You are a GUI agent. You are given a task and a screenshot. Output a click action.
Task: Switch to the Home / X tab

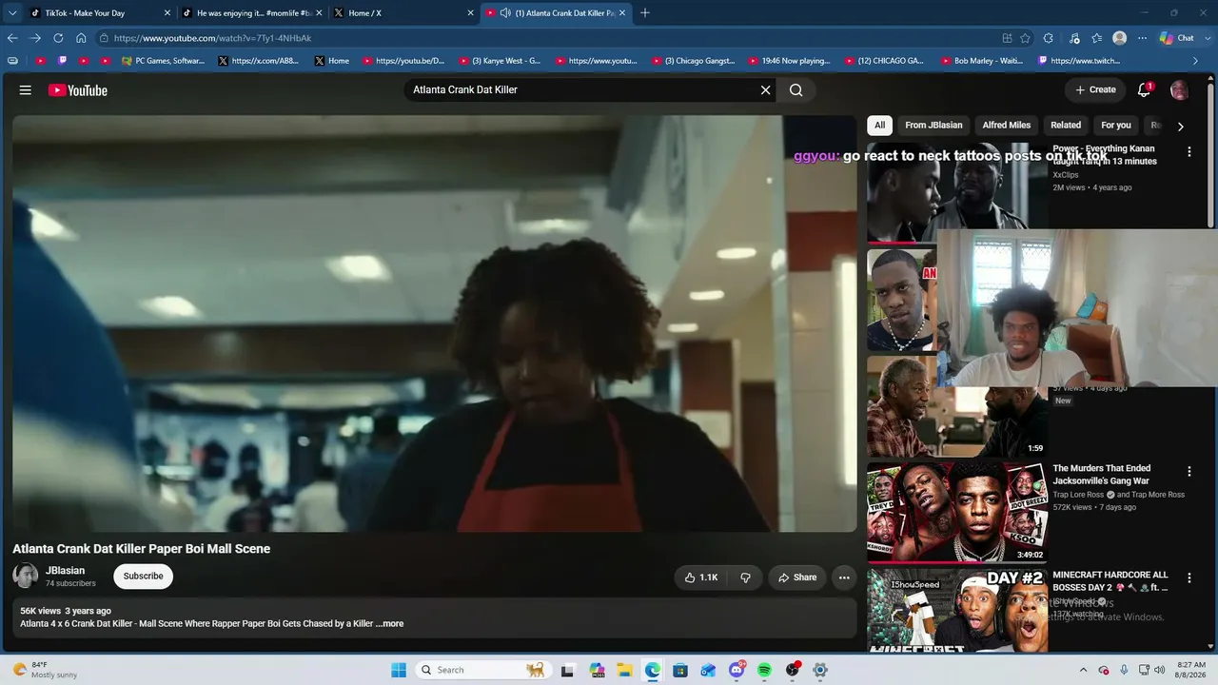tap(403, 13)
